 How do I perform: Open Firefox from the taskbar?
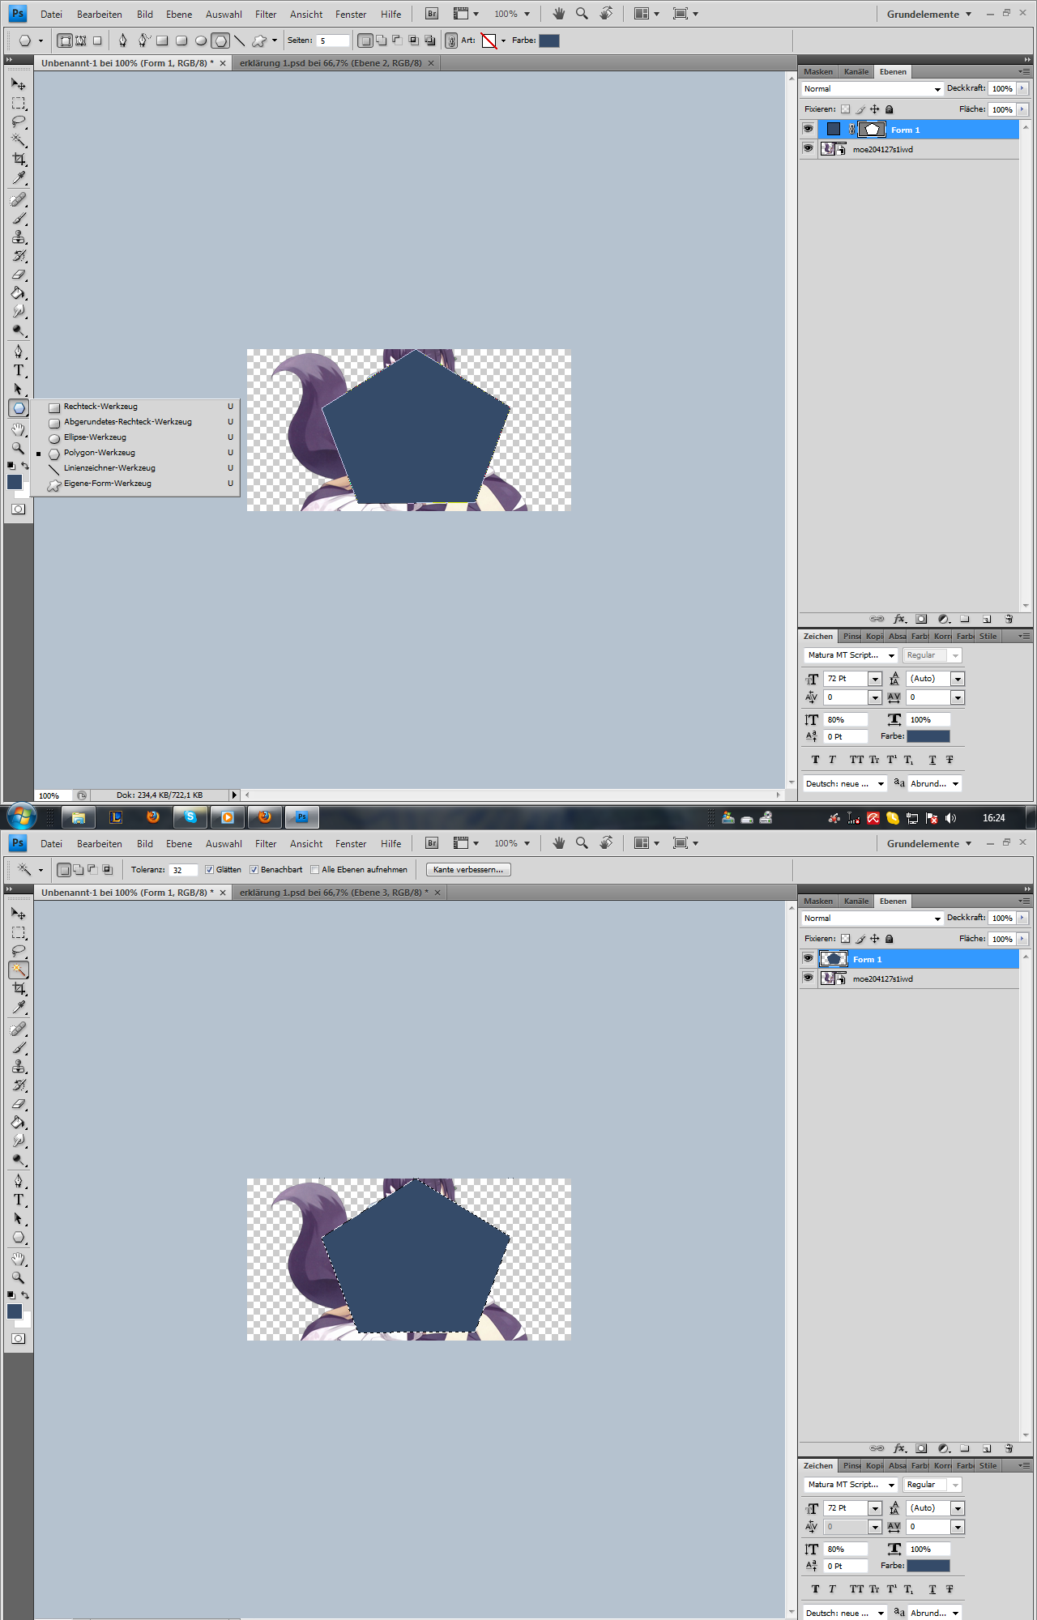[x=152, y=817]
